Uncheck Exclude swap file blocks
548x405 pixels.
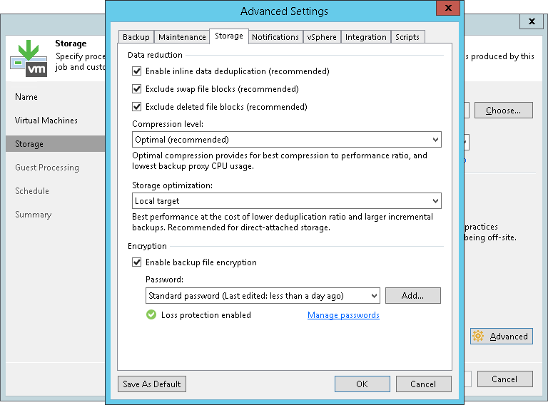[137, 89]
